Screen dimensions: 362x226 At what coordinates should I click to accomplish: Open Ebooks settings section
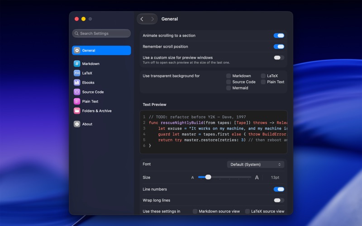[101, 83]
